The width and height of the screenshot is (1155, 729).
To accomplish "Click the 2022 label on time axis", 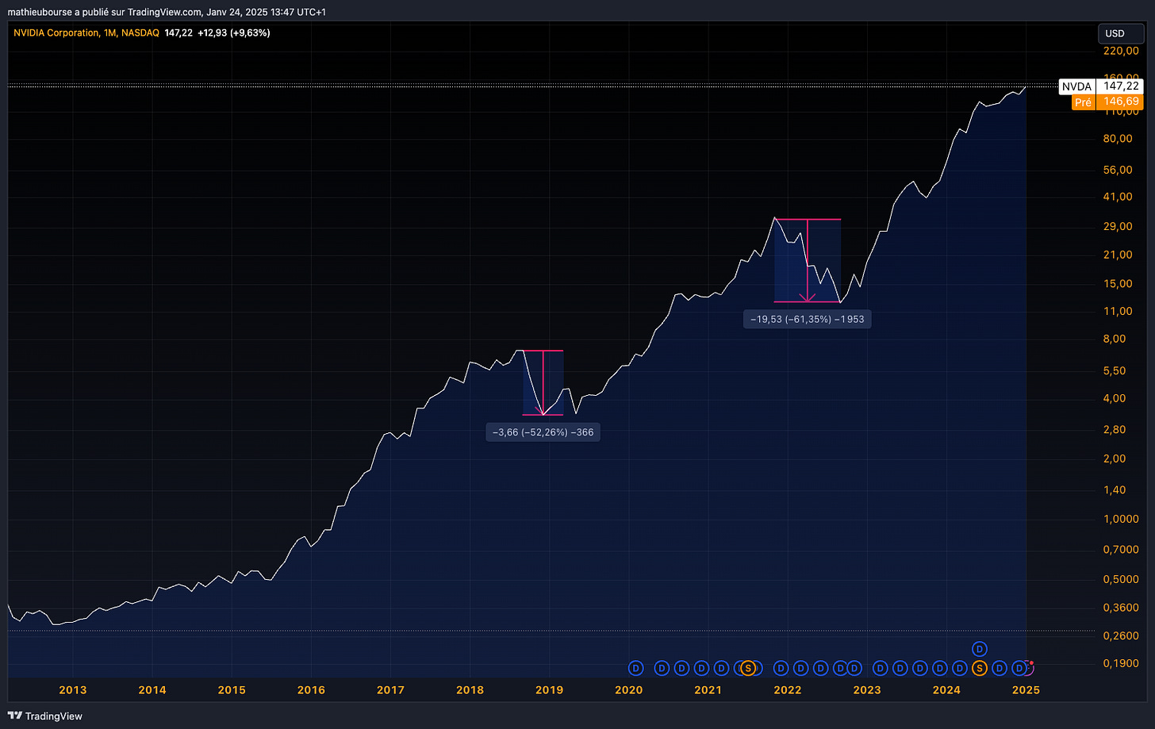I will click(x=787, y=689).
